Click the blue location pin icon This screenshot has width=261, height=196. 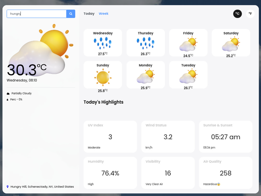(x=8, y=187)
